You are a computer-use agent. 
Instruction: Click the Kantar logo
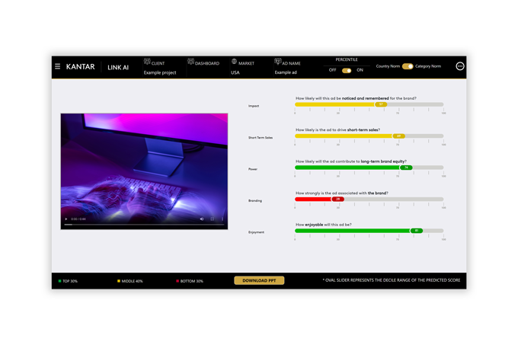tap(80, 67)
